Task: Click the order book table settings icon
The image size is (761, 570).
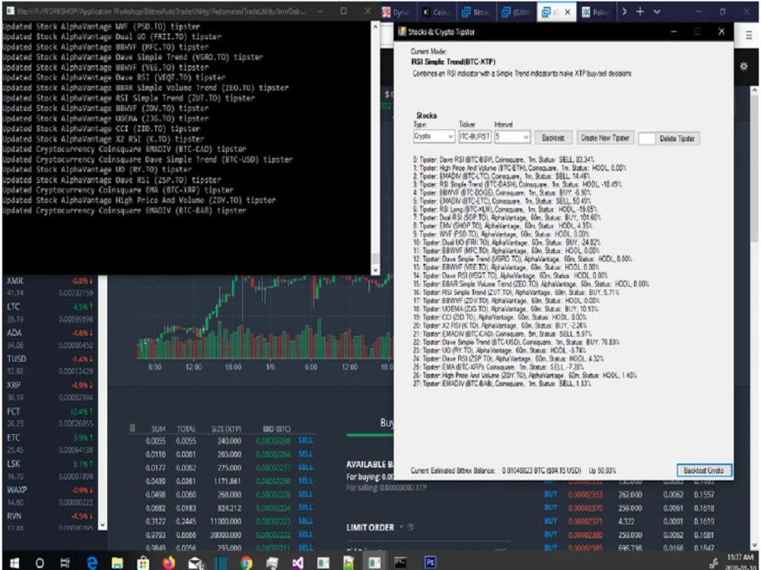Action: click(132, 428)
